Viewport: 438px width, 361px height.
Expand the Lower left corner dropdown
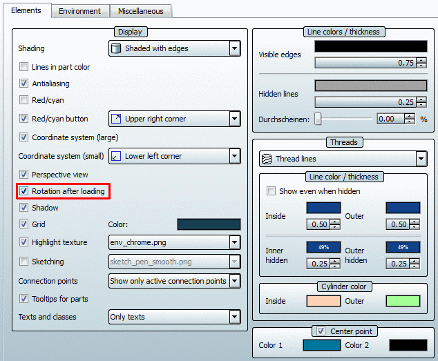click(x=235, y=156)
